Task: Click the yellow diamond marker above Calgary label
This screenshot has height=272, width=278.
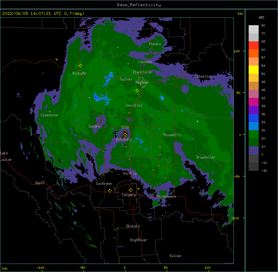Action: click(131, 190)
